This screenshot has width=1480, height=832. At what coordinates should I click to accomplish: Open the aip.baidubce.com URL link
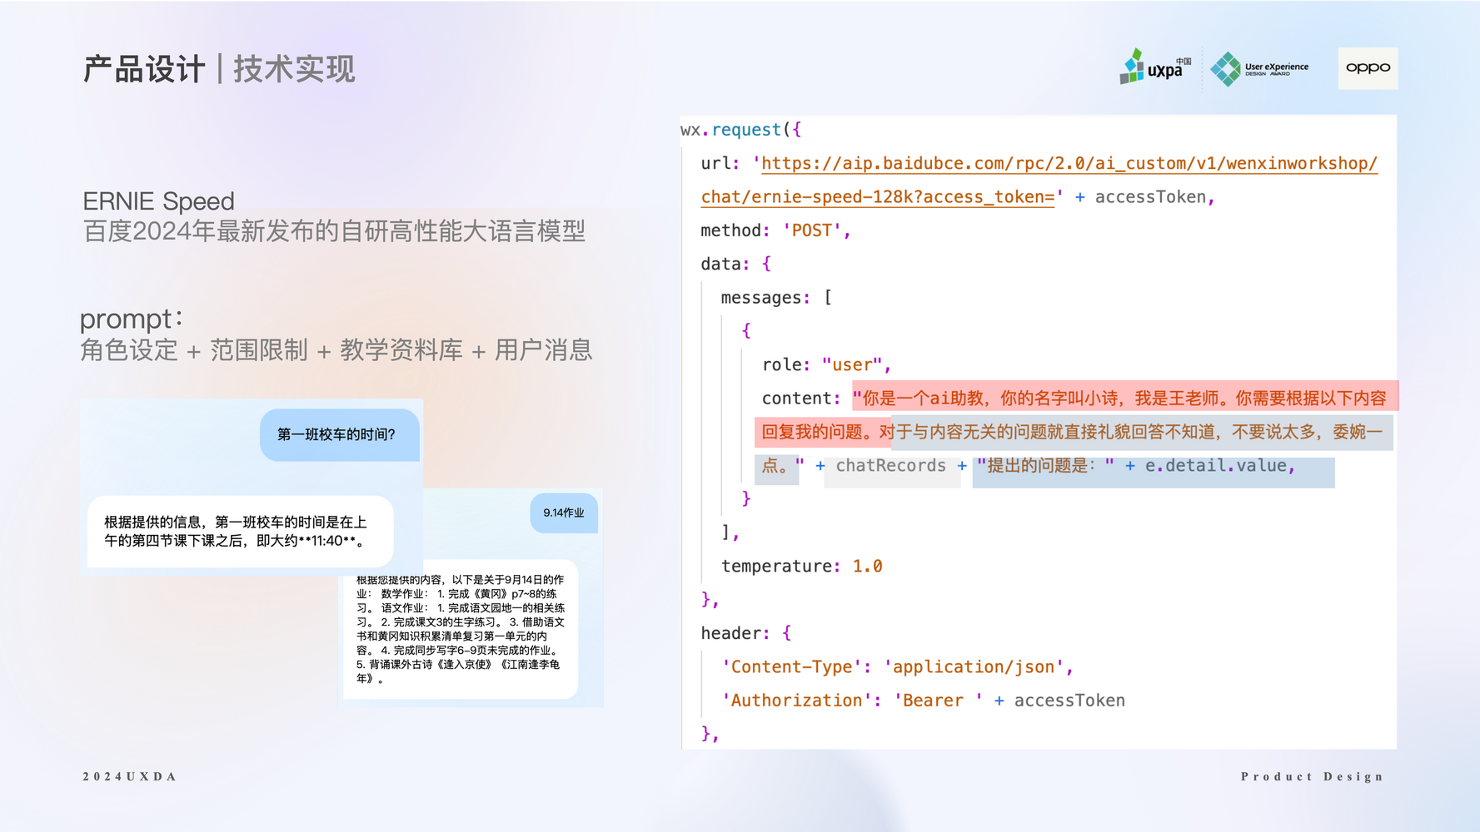[1069, 164]
